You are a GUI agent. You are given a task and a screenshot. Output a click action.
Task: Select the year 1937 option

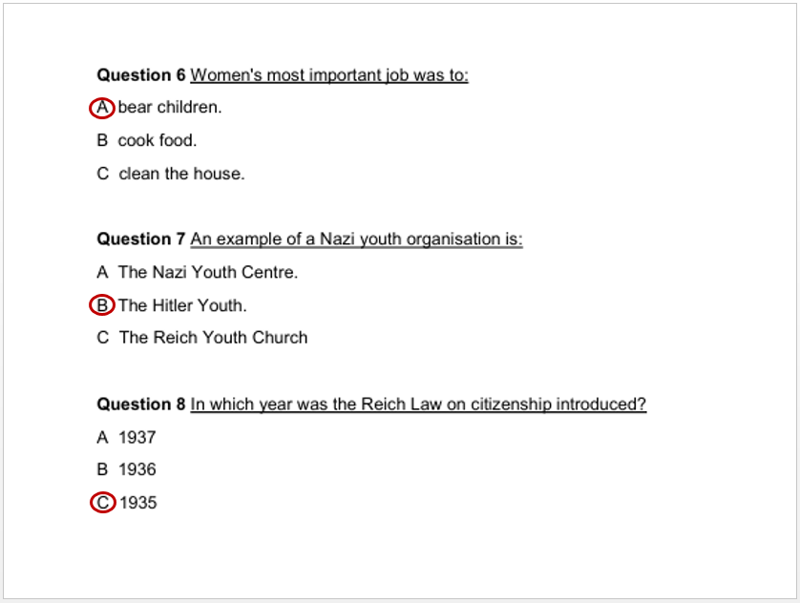click(x=137, y=438)
